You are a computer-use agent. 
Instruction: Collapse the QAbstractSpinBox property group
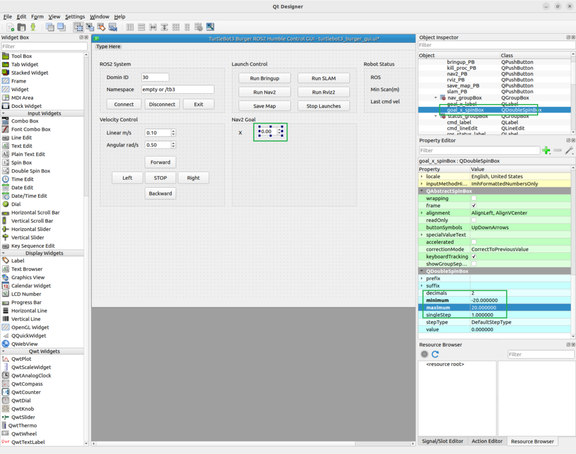(422, 191)
